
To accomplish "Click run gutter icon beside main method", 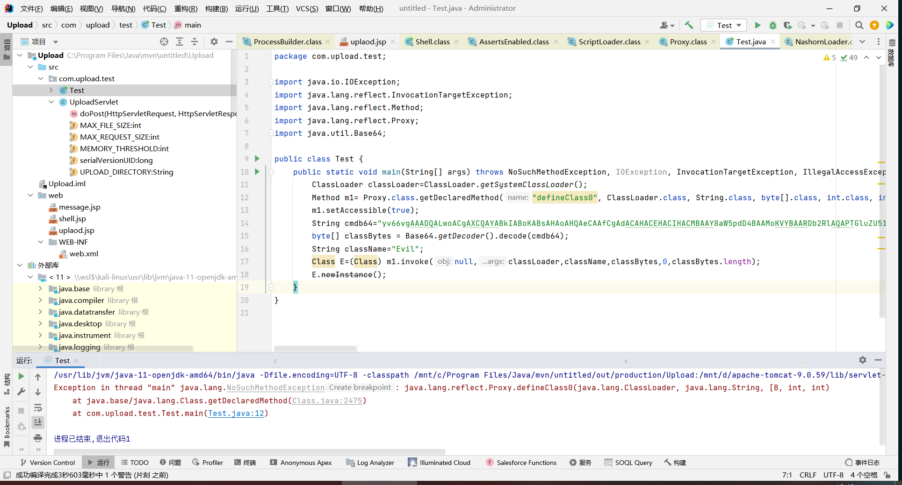I will pos(257,172).
